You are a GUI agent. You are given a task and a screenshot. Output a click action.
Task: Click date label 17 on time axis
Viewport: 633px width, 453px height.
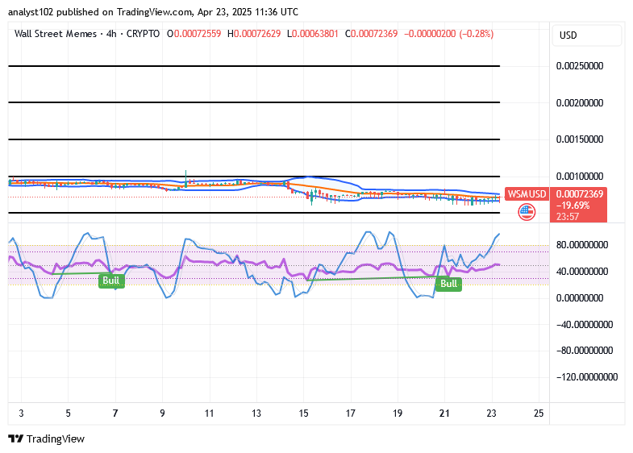pyautogui.click(x=351, y=414)
